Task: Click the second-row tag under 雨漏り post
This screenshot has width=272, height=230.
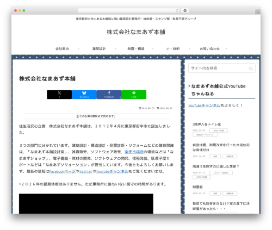Action: 202,177
